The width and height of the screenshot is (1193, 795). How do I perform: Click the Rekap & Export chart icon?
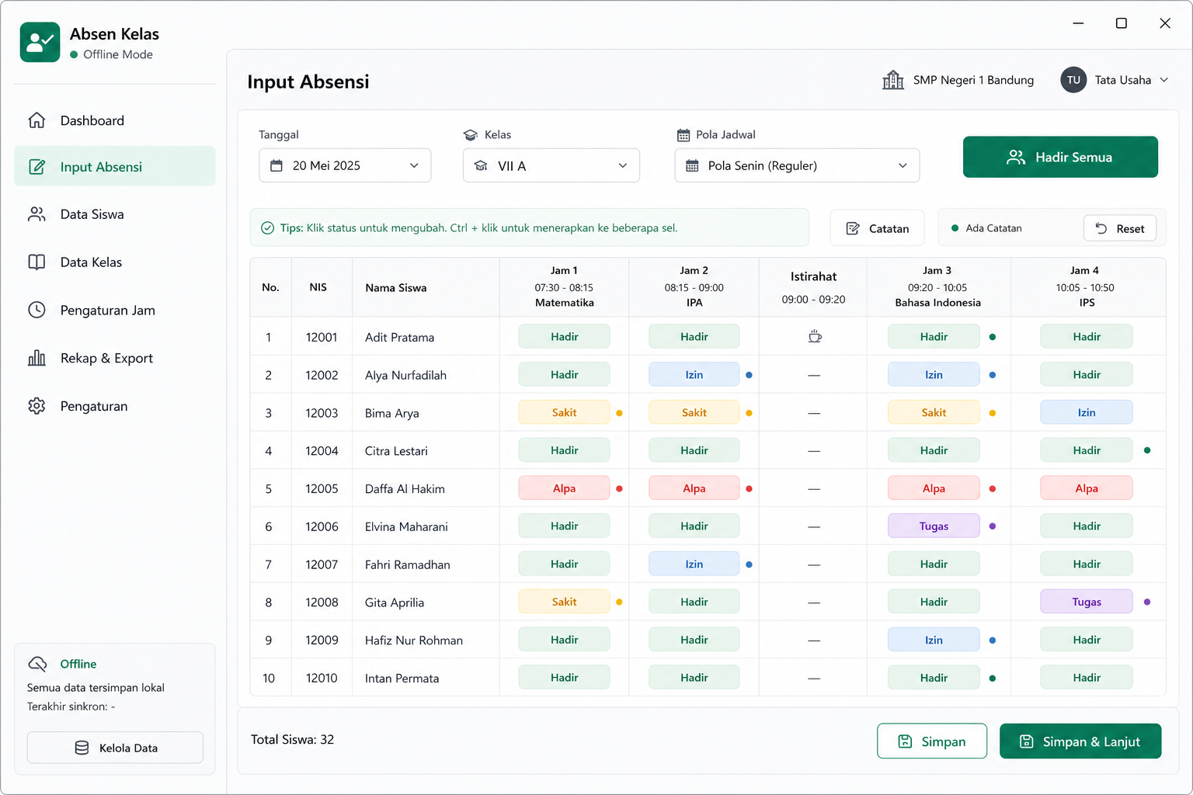pyautogui.click(x=37, y=358)
